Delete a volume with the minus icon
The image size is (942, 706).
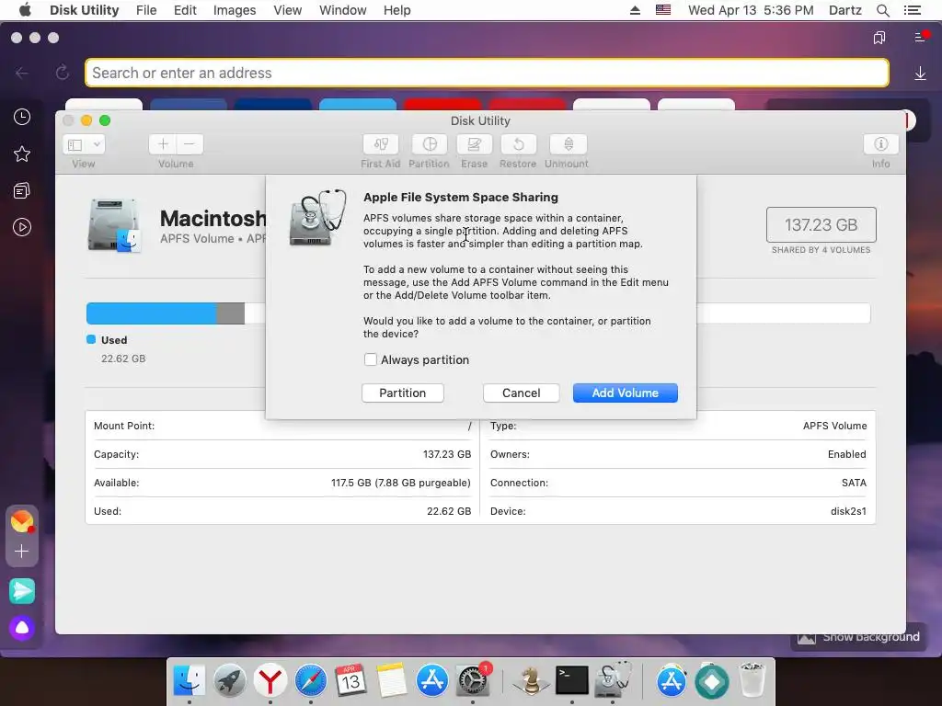[x=190, y=144]
